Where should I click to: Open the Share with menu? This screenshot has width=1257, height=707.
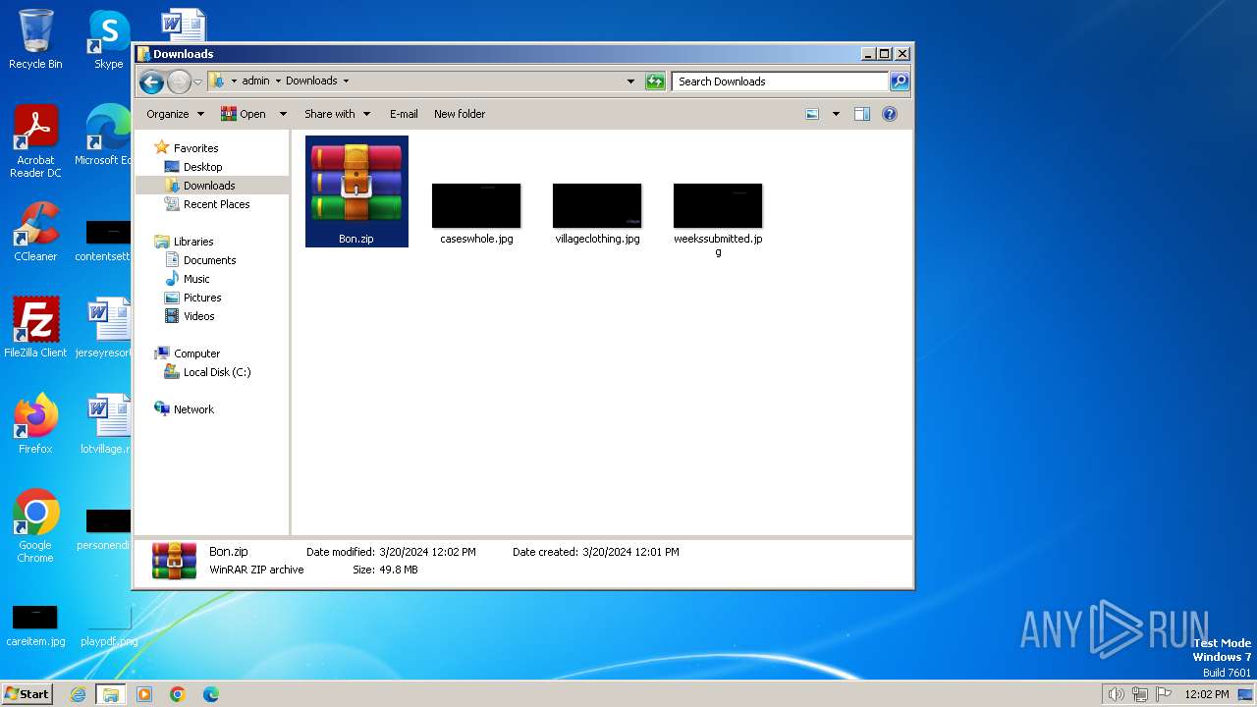pos(337,114)
